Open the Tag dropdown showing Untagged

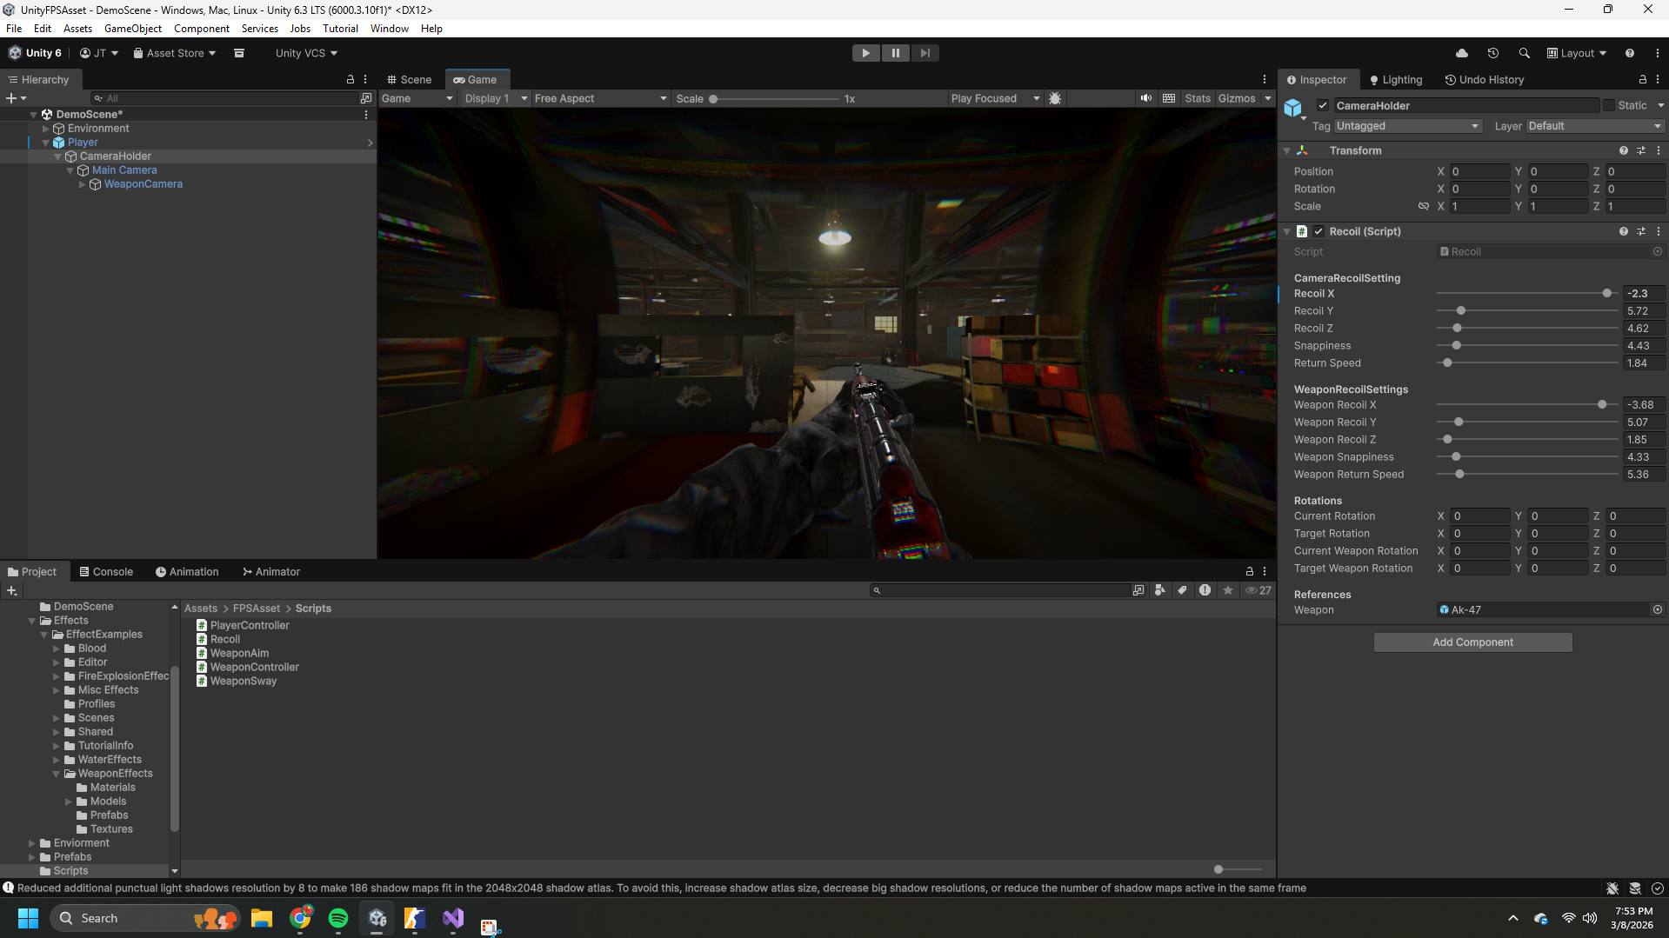pos(1407,126)
